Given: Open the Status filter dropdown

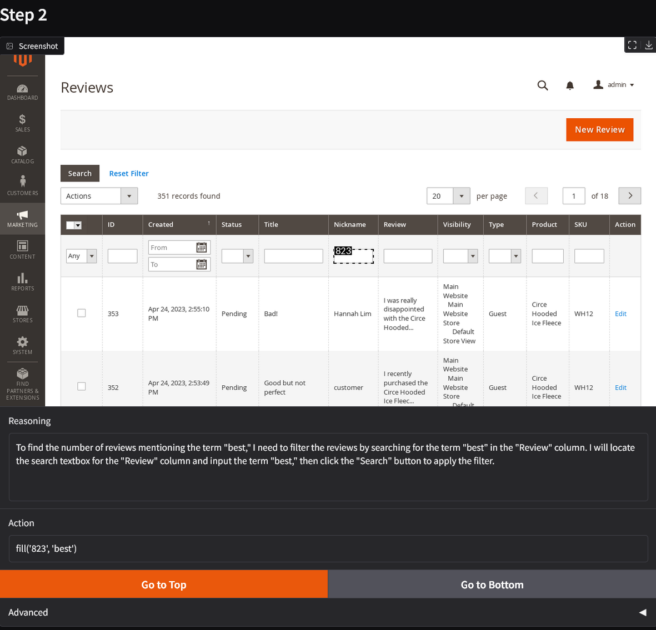Looking at the screenshot, I should (x=237, y=256).
